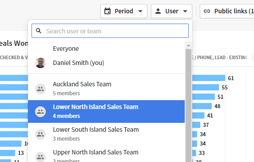Choose Upper North Island Sales Team
Image resolution: width=254 pixels, height=162 pixels.
coord(106,154)
